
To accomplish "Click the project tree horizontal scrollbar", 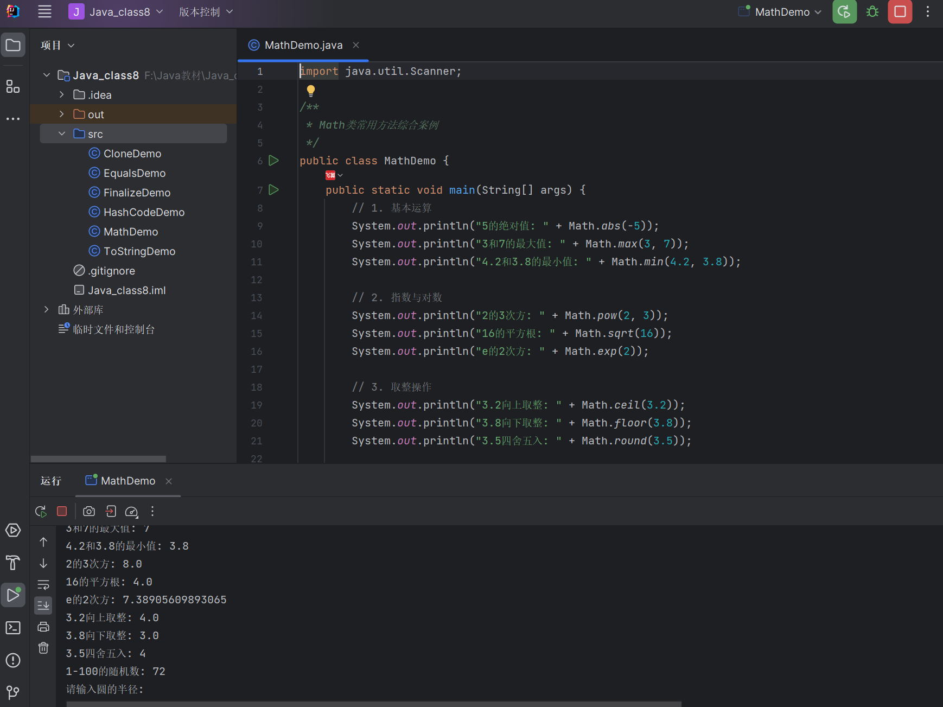I will pos(98,459).
